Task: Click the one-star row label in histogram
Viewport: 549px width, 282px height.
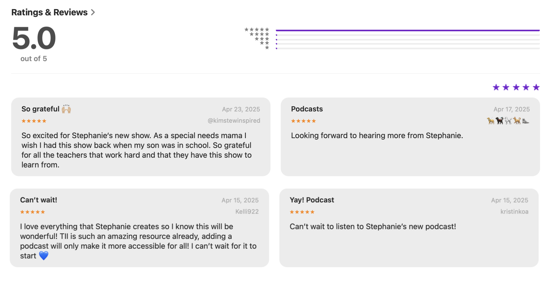Action: coord(267,48)
